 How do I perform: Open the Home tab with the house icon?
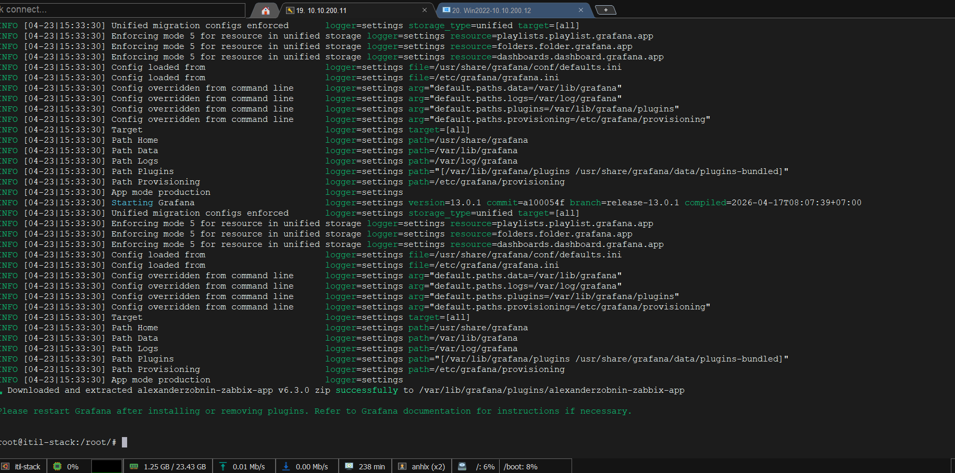[266, 10]
